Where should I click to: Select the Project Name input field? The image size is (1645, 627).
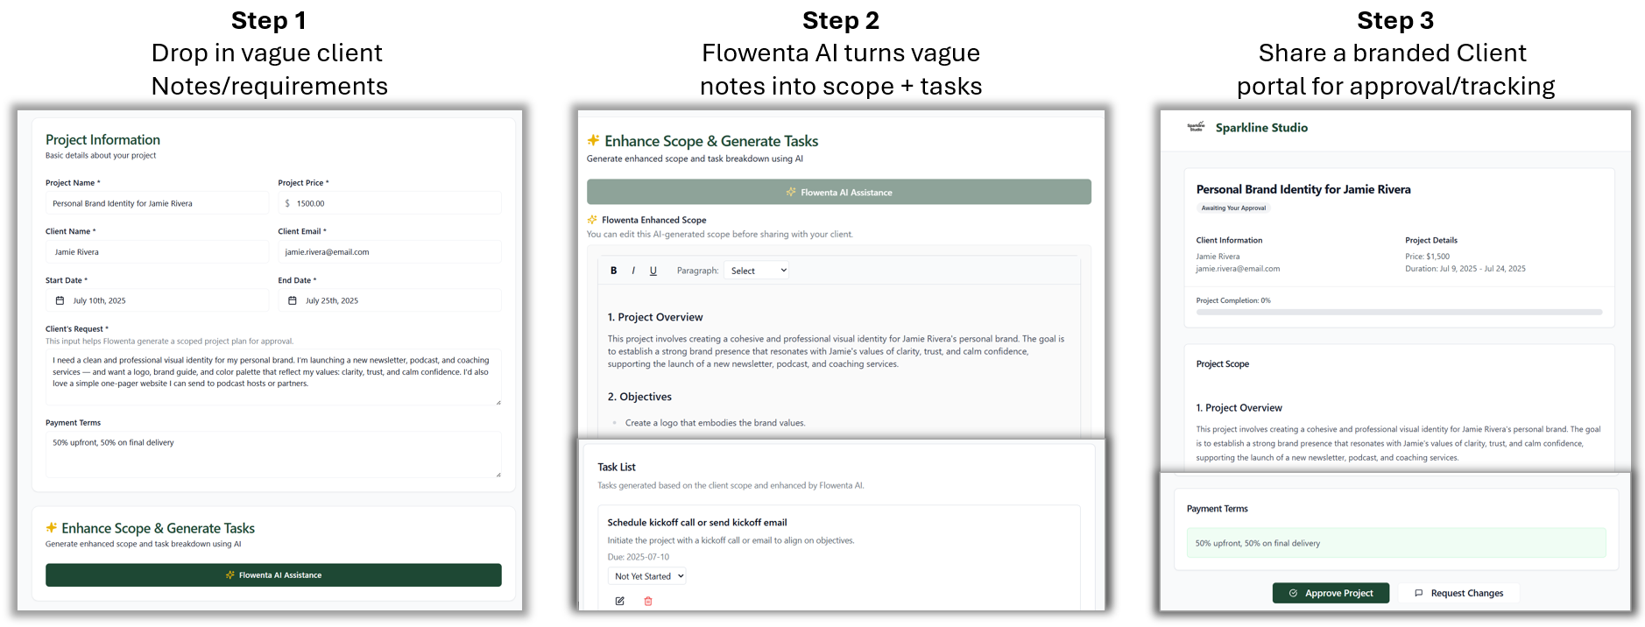point(157,202)
